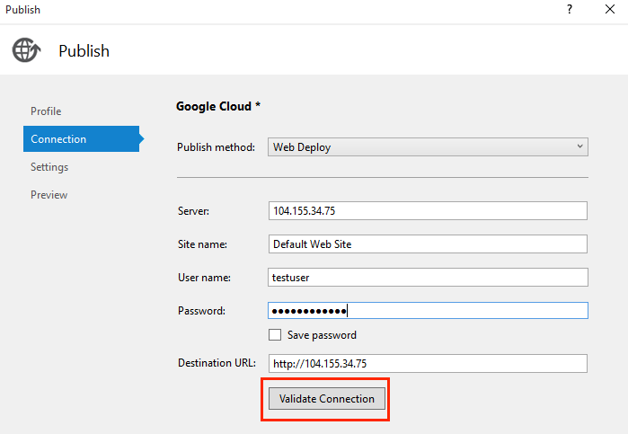Select the Password input field
Viewport: 628px width, 434px height.
click(x=428, y=311)
